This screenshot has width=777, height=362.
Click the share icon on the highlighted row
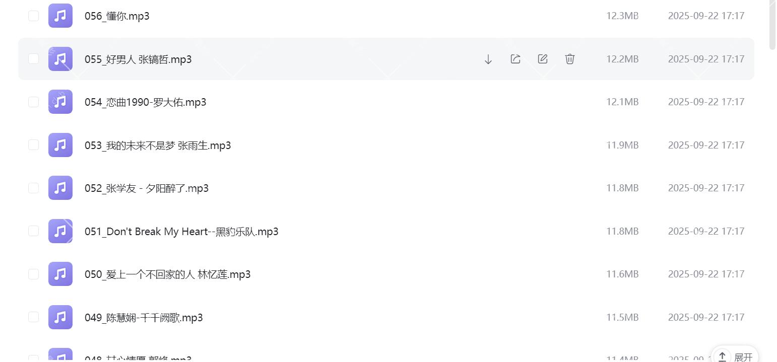[x=515, y=59]
